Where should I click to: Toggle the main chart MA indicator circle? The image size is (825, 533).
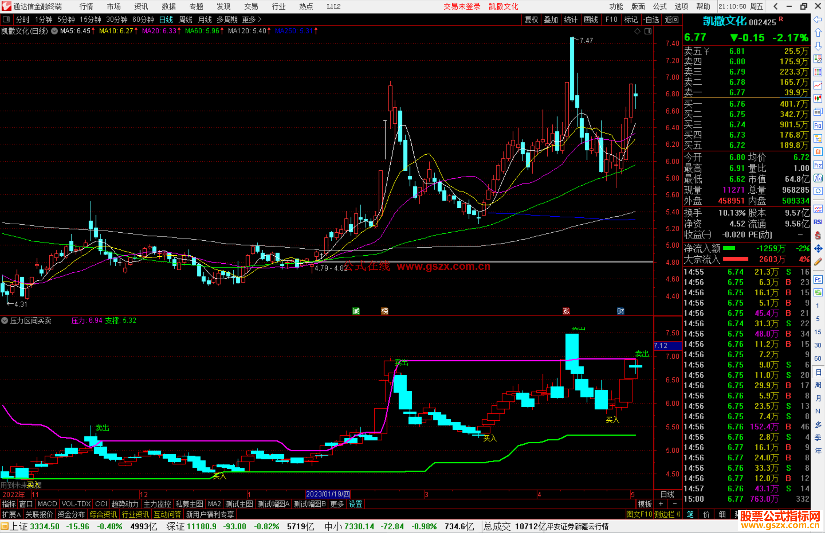coord(55,31)
